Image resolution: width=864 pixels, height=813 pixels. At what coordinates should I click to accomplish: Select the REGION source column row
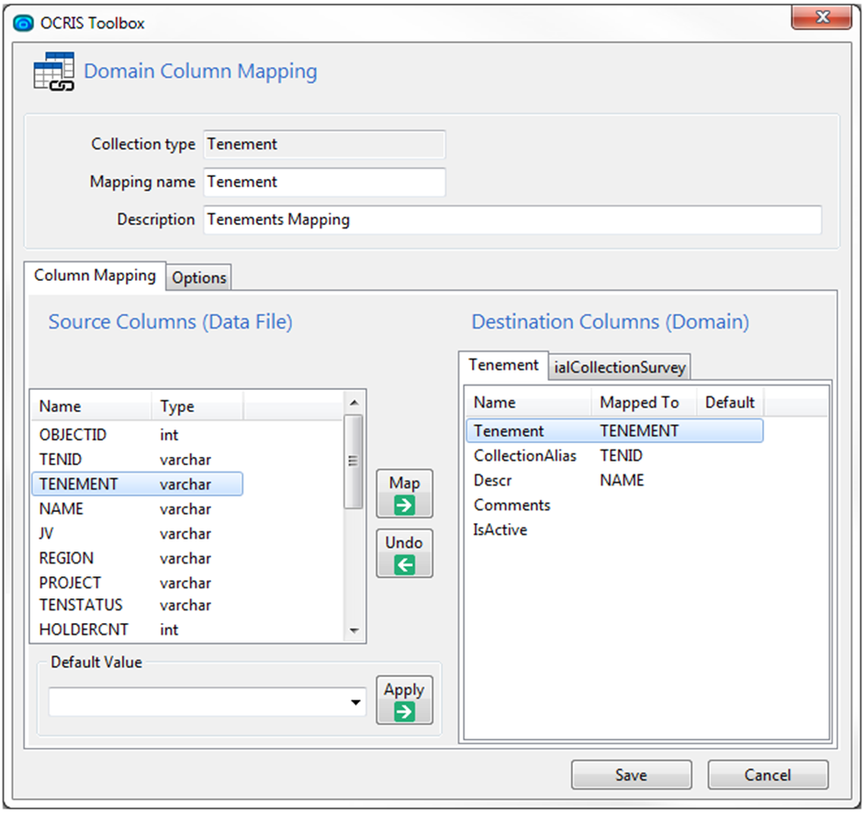click(137, 559)
